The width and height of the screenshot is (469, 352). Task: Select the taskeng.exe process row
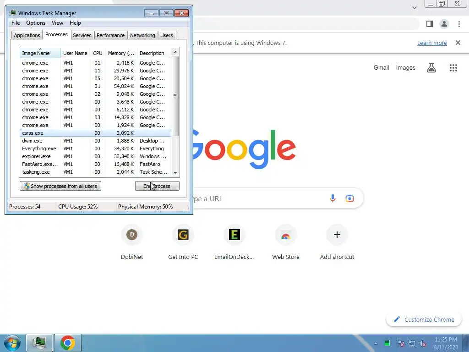pos(95,172)
